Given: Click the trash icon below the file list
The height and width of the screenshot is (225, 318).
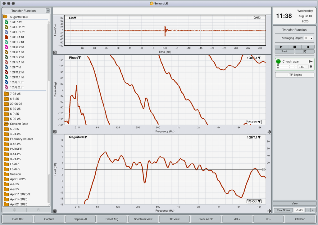Looking at the screenshot, I should (38, 210).
